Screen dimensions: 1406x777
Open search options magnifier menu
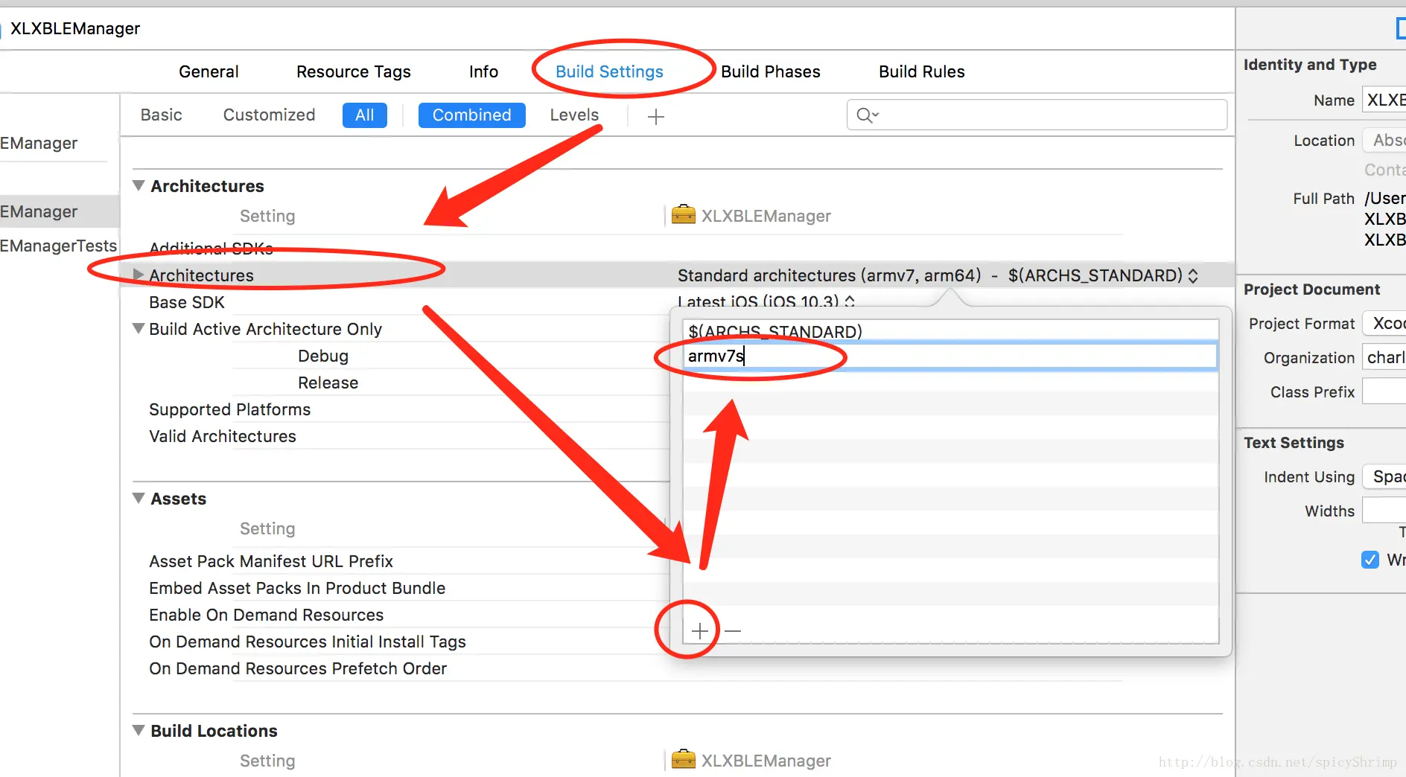868,115
